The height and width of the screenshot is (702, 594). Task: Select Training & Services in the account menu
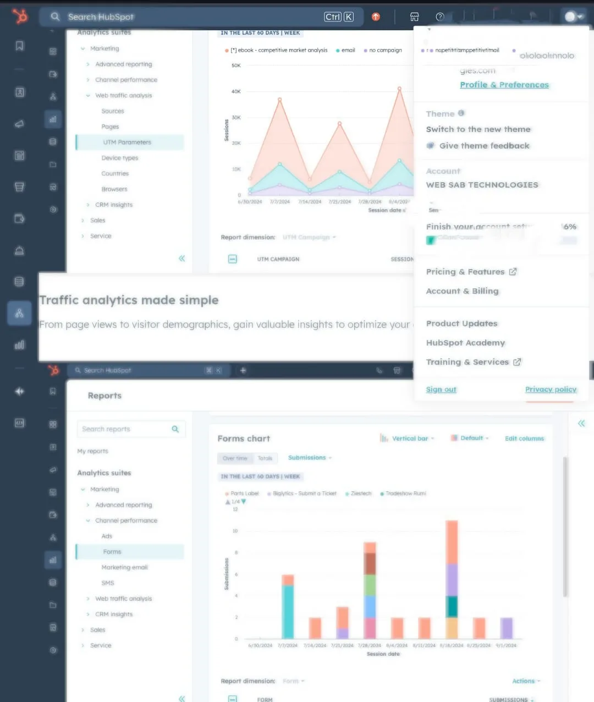(474, 362)
